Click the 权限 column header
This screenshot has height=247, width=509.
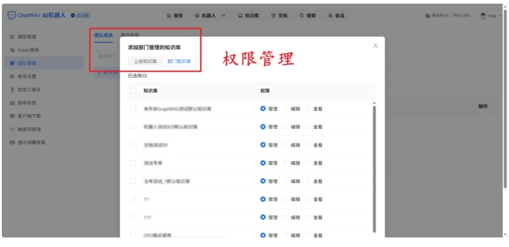(x=265, y=91)
